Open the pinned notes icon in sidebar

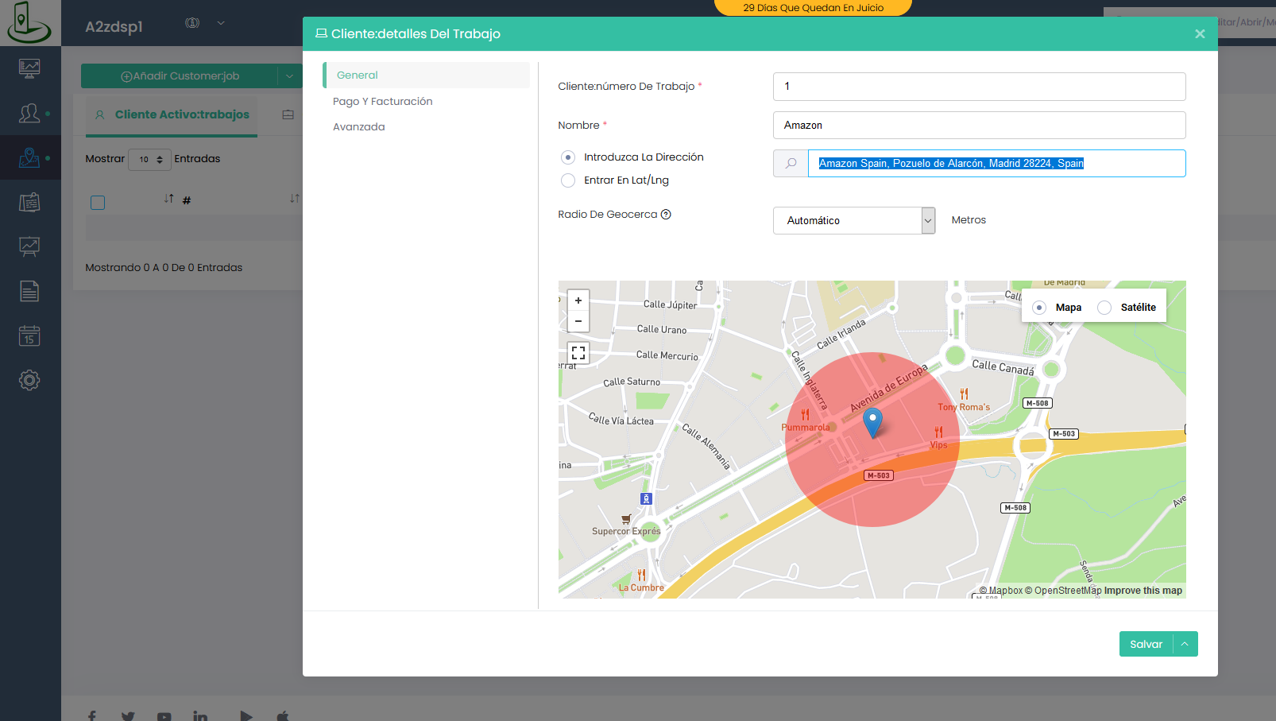(x=29, y=202)
